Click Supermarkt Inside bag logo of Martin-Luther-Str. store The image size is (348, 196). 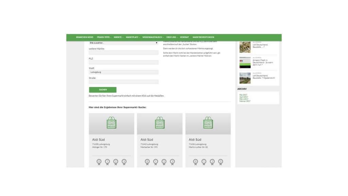[208, 123]
